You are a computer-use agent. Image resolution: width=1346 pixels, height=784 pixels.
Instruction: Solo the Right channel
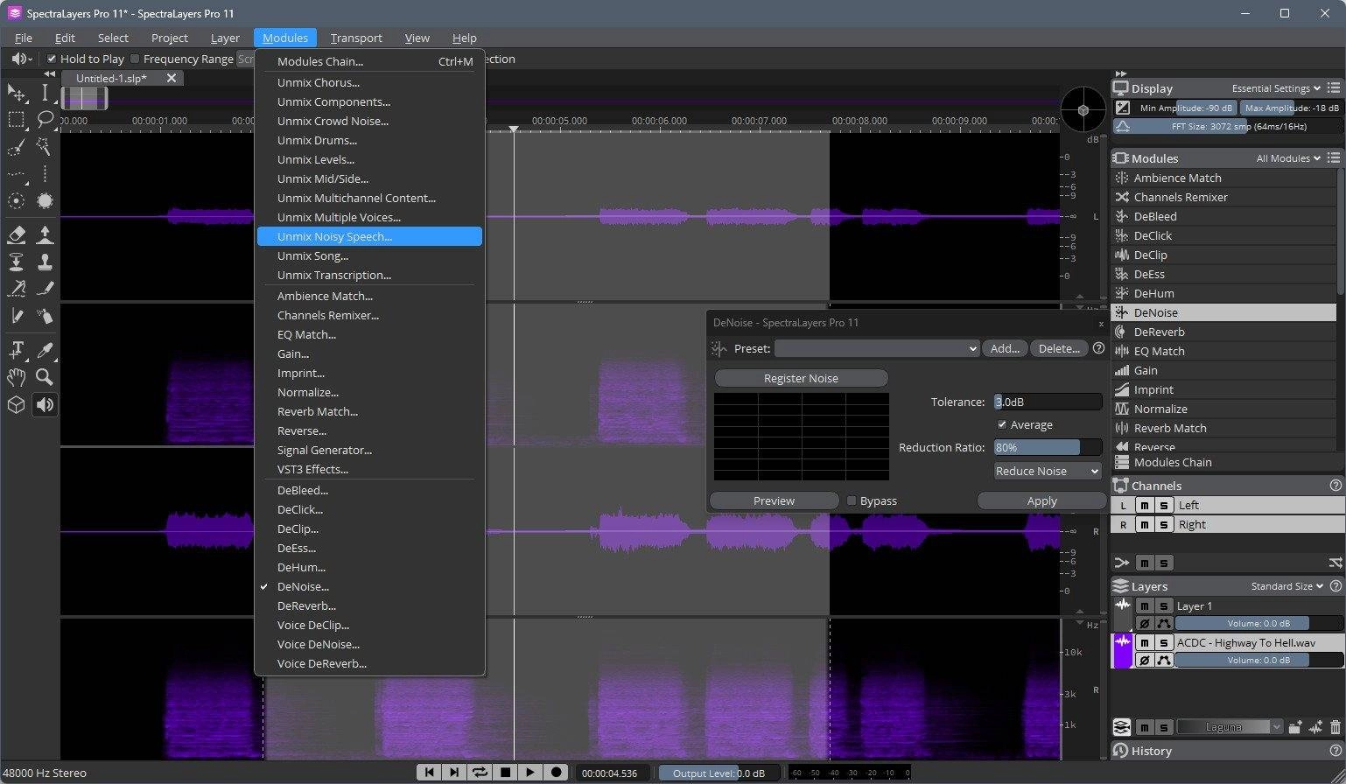[x=1163, y=524]
